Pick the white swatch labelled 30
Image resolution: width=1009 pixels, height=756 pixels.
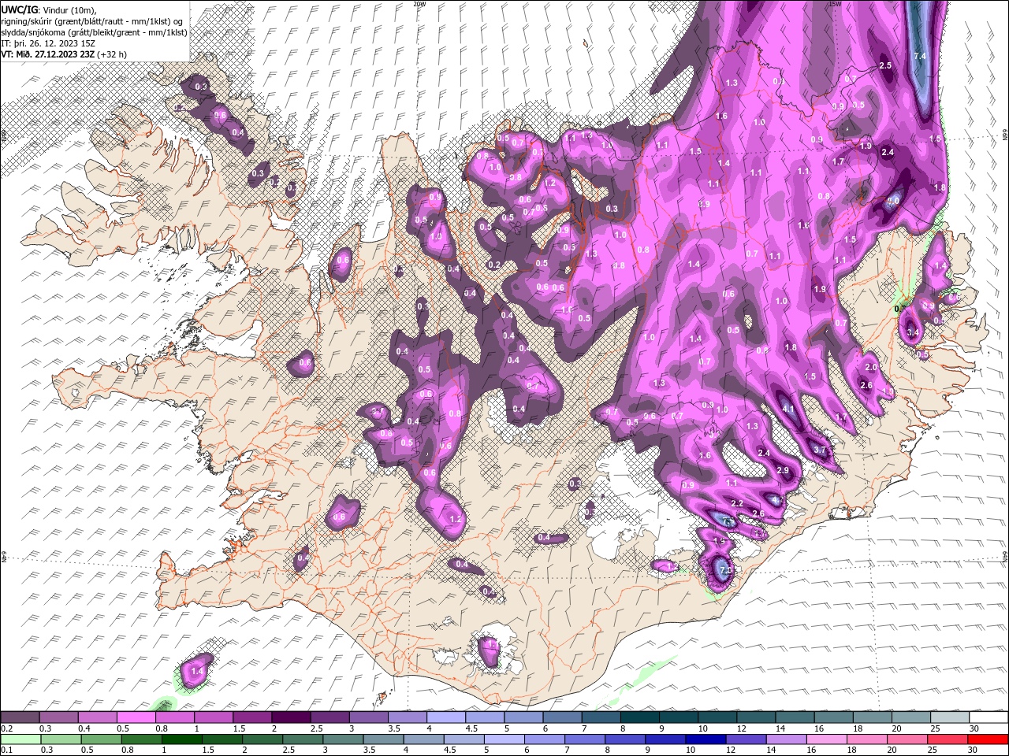[988, 717]
